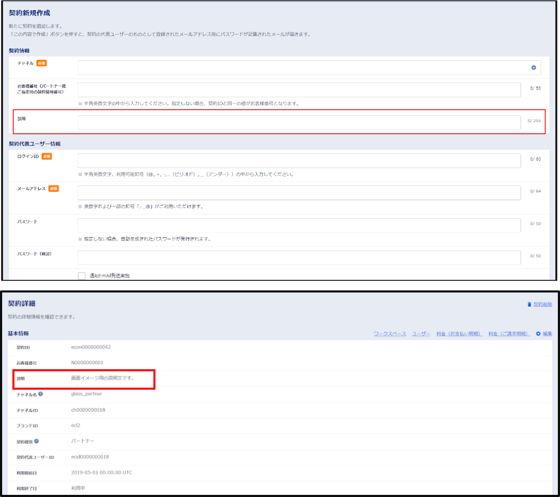Click the 必須 badge next to チャネル
This screenshot has width=560, height=497.
(42, 63)
